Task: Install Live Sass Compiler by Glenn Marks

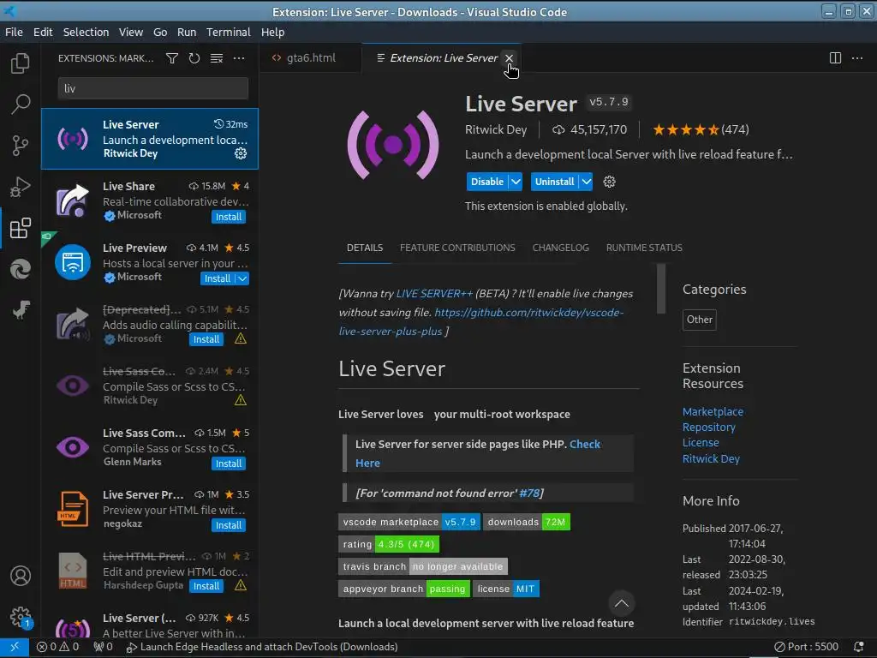Action: (229, 464)
